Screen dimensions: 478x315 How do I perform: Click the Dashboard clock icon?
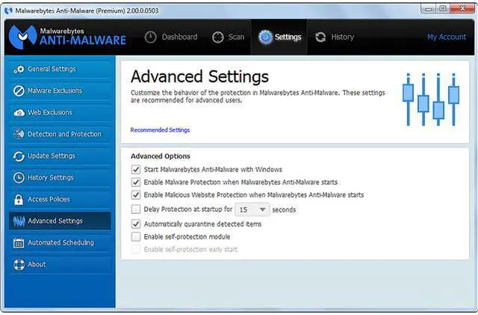click(150, 37)
